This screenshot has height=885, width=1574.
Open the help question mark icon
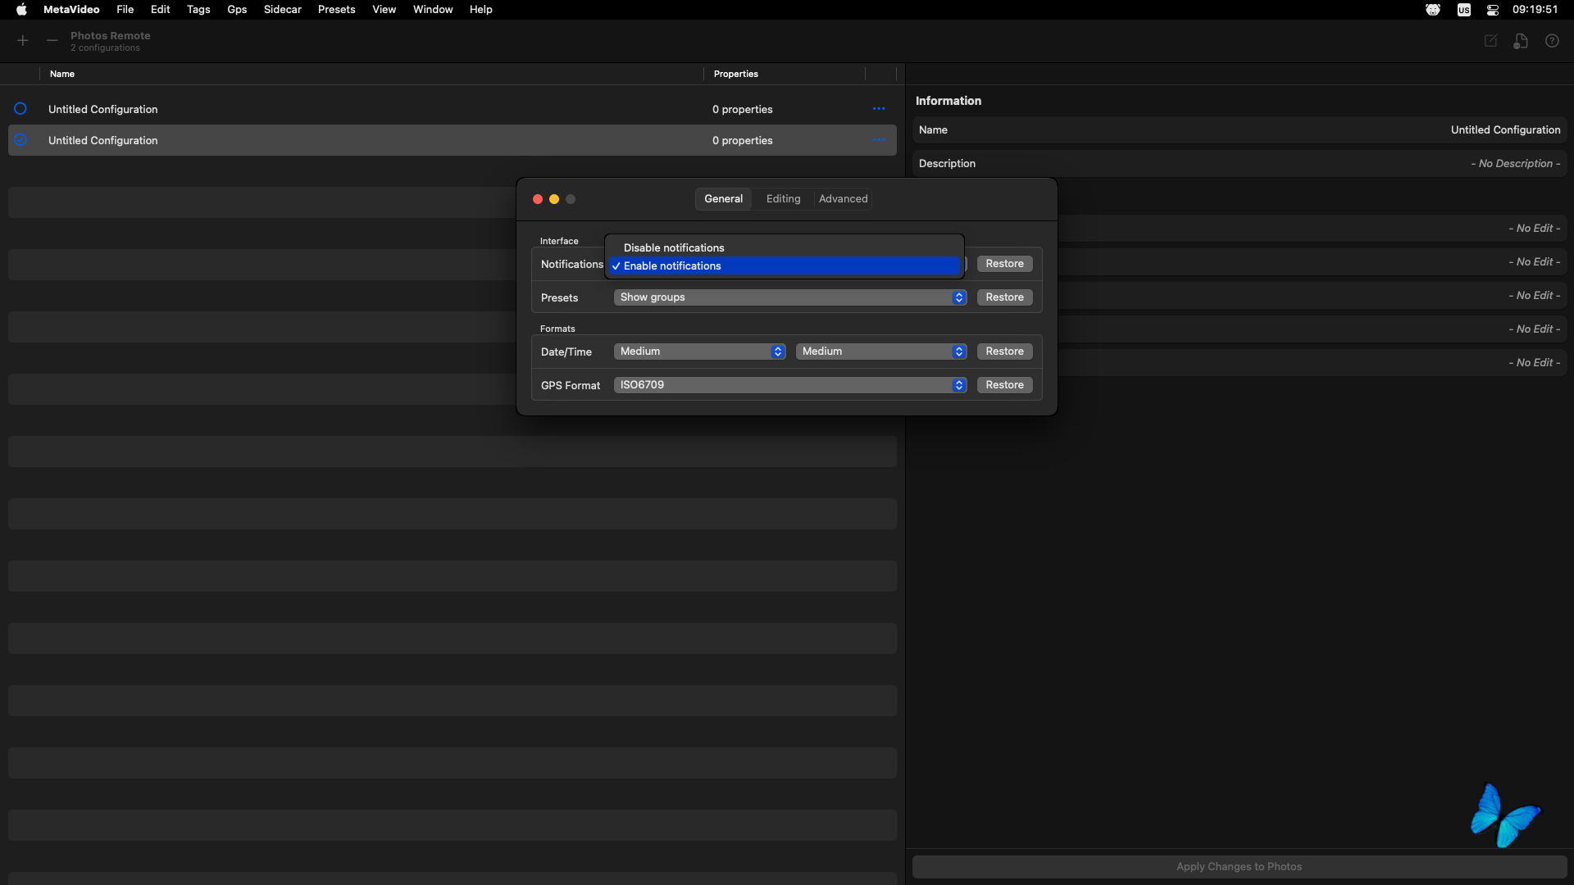(1552, 41)
